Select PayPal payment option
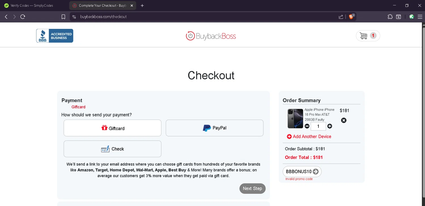 214,128
